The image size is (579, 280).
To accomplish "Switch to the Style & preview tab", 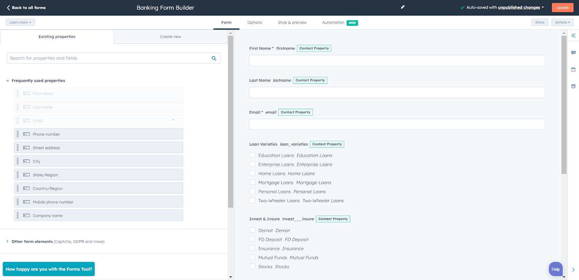I will pyautogui.click(x=292, y=22).
